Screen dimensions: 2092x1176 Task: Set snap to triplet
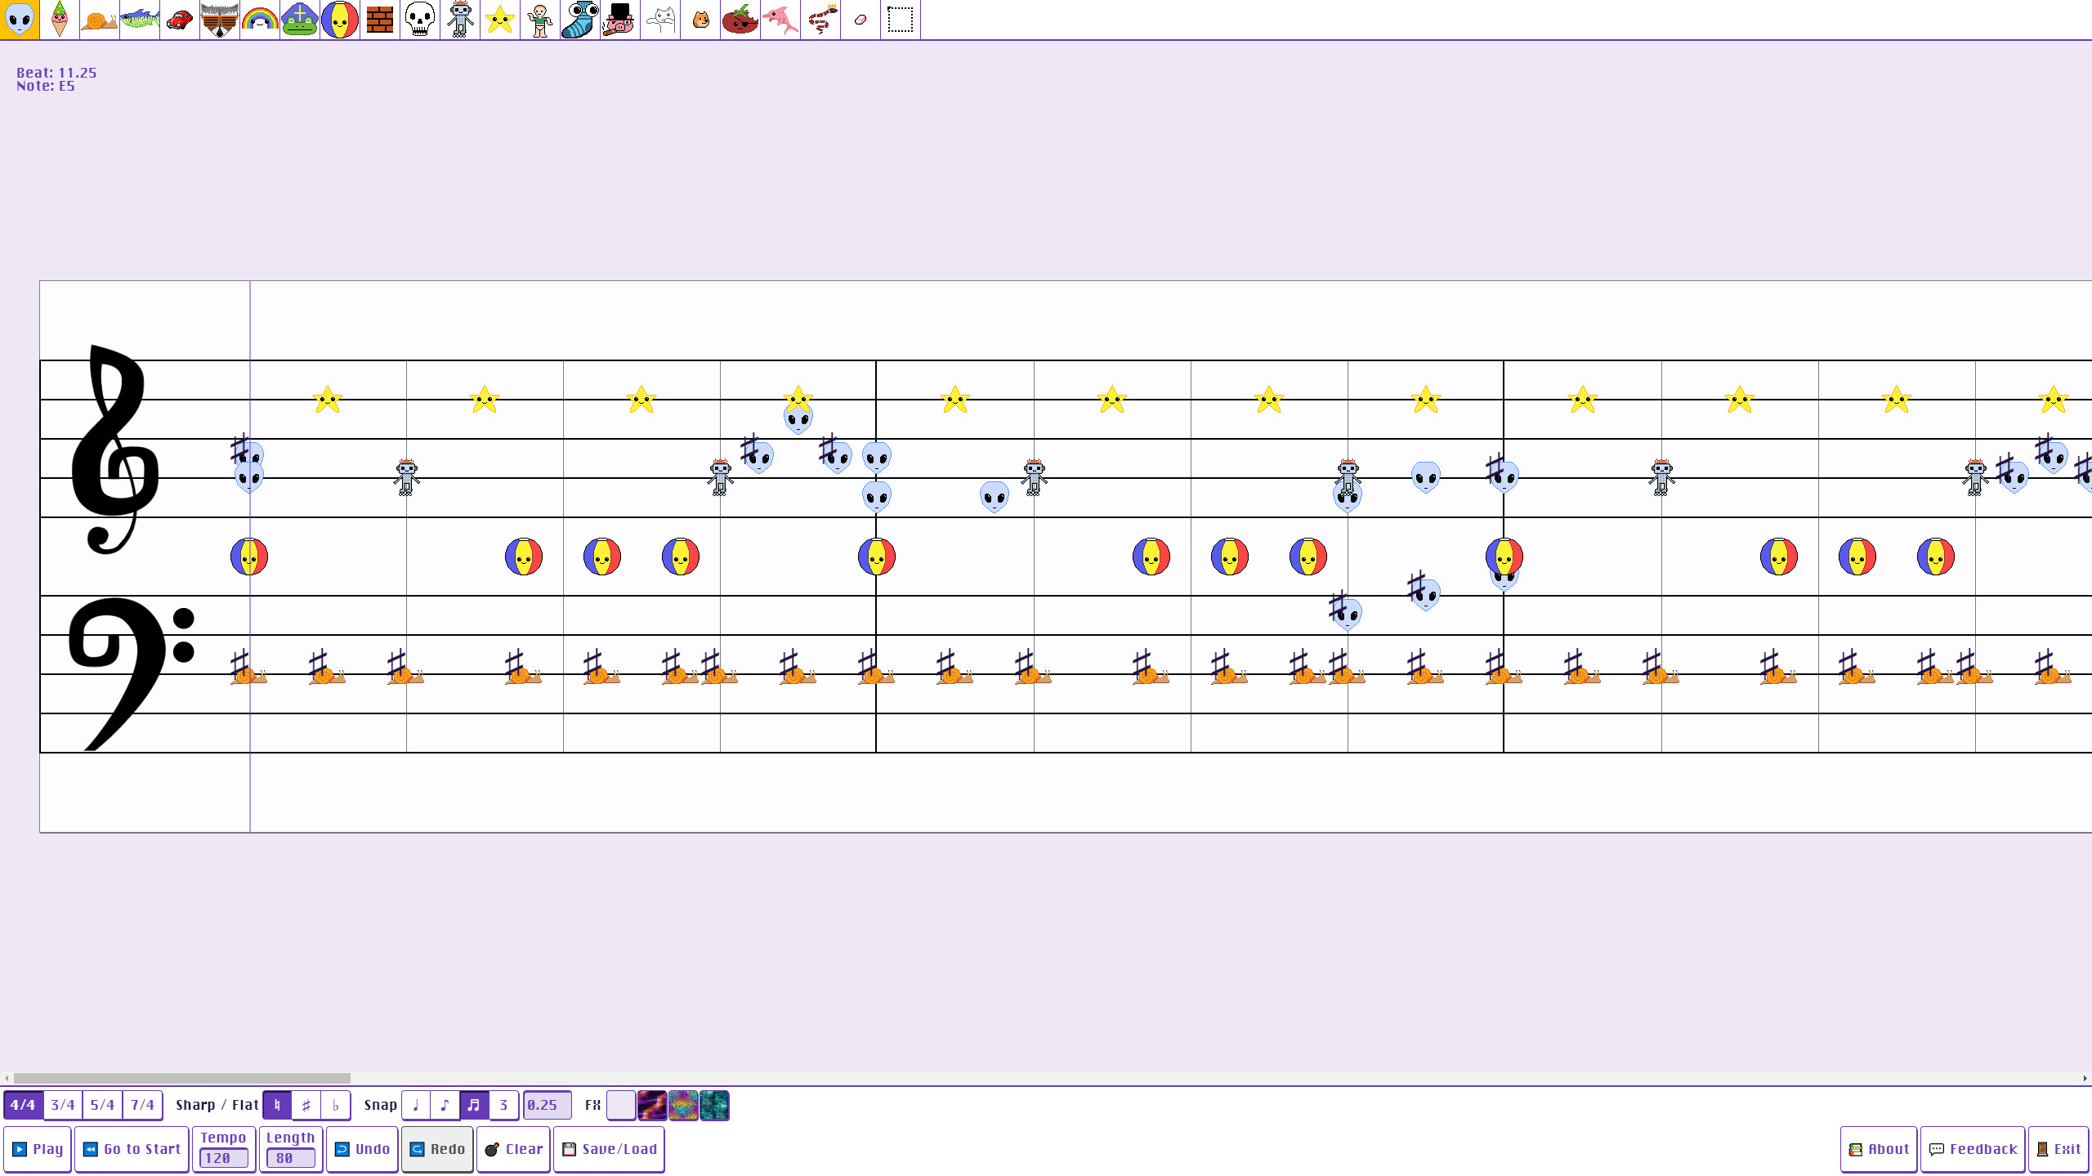[x=503, y=1105]
